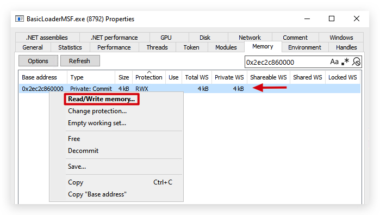Sort by Total WS column header
The width and height of the screenshot is (380, 215).
(197, 77)
